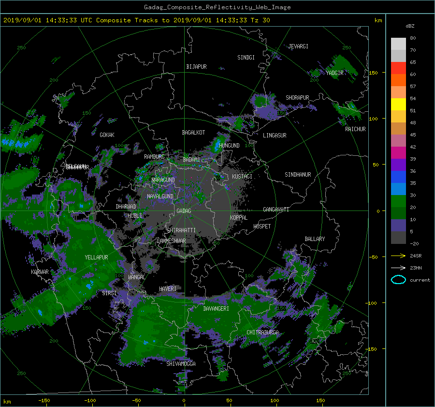Click the LAXMESHWAR city label

click(x=171, y=241)
